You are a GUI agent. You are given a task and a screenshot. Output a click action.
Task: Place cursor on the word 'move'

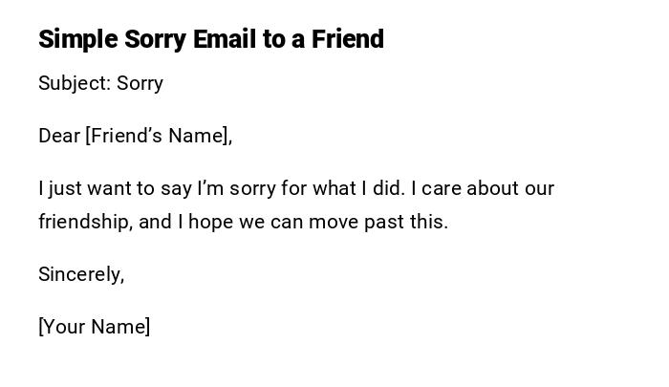[x=334, y=222]
